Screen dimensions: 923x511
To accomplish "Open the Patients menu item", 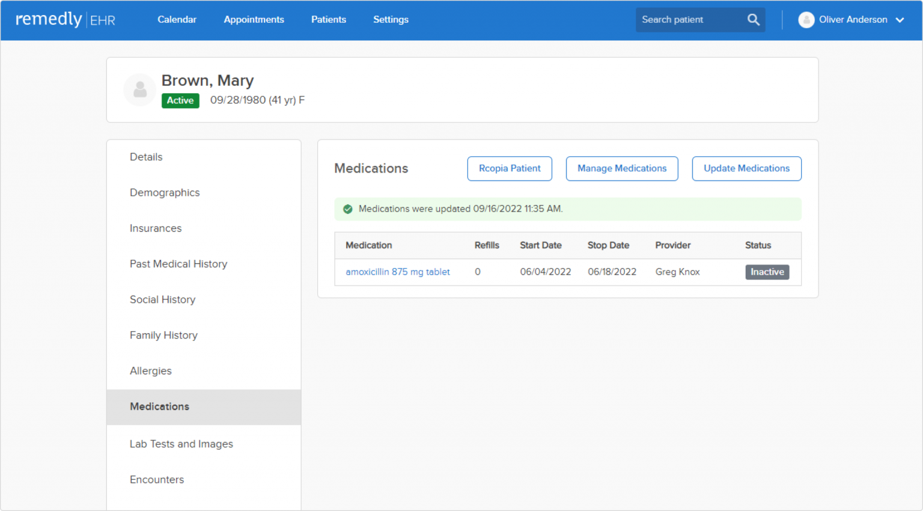I will point(328,20).
